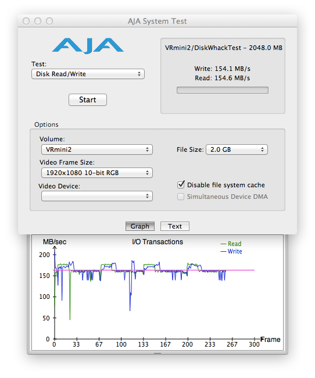
Task: Click the AJA System Test title text
Action: point(157,21)
